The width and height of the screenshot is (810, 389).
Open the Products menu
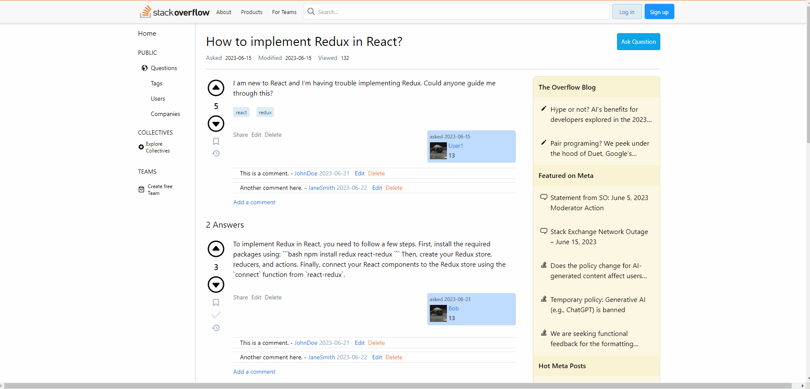point(252,12)
